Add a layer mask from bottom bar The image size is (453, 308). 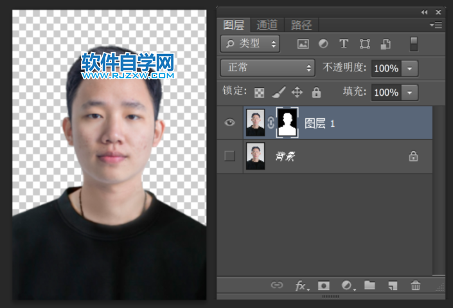click(x=324, y=285)
